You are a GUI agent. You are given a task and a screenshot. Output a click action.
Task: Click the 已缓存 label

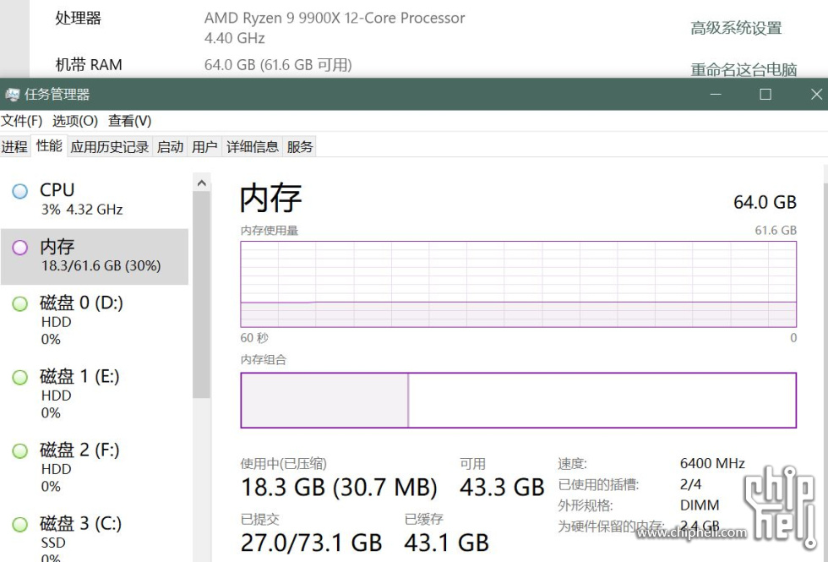[x=423, y=519]
